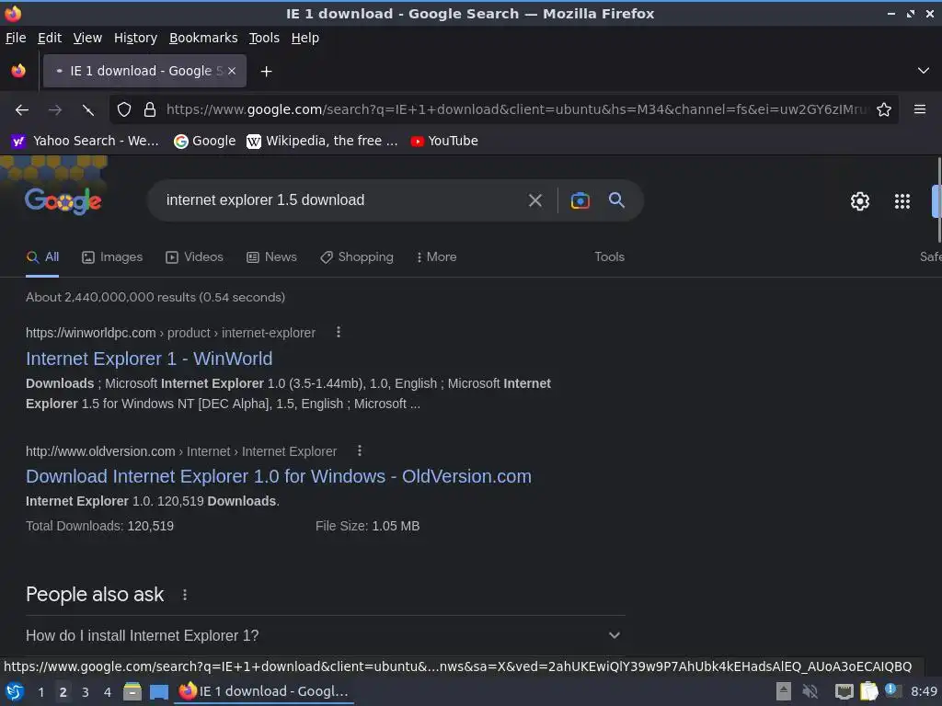Screen dimensions: 942x706
Task: Click the 8:49 clock
Action: [x=924, y=691]
